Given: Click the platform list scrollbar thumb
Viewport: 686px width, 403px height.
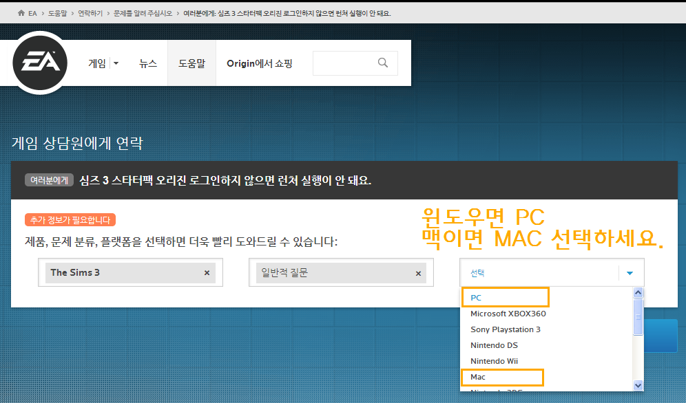Looking at the screenshot, I should (x=638, y=317).
